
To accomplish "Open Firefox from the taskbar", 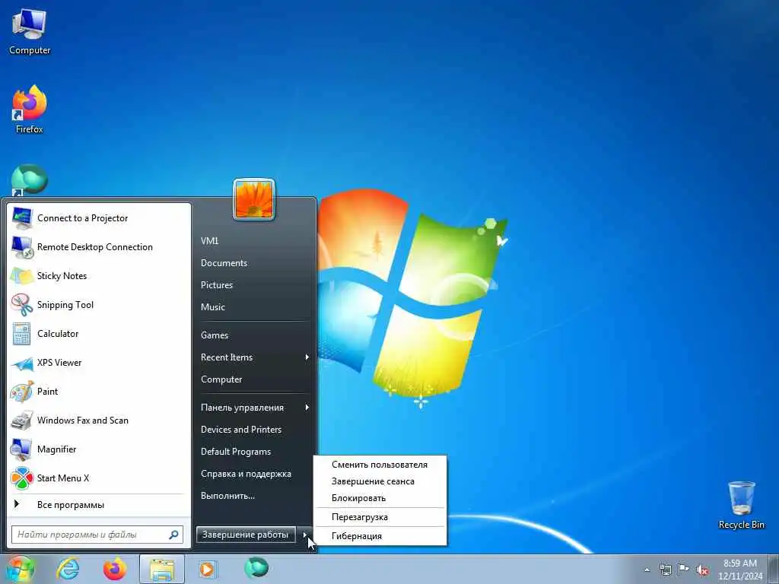I will coord(114,569).
